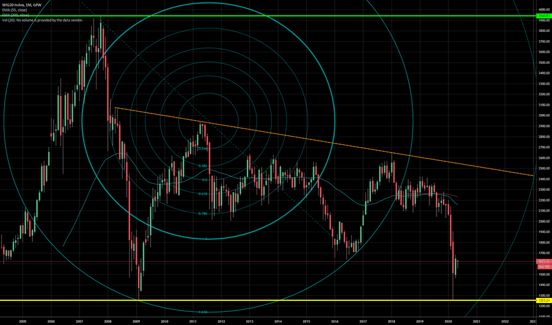Click the 1400.00 price axis label
Screen dimensions: 552x325
click(544, 285)
